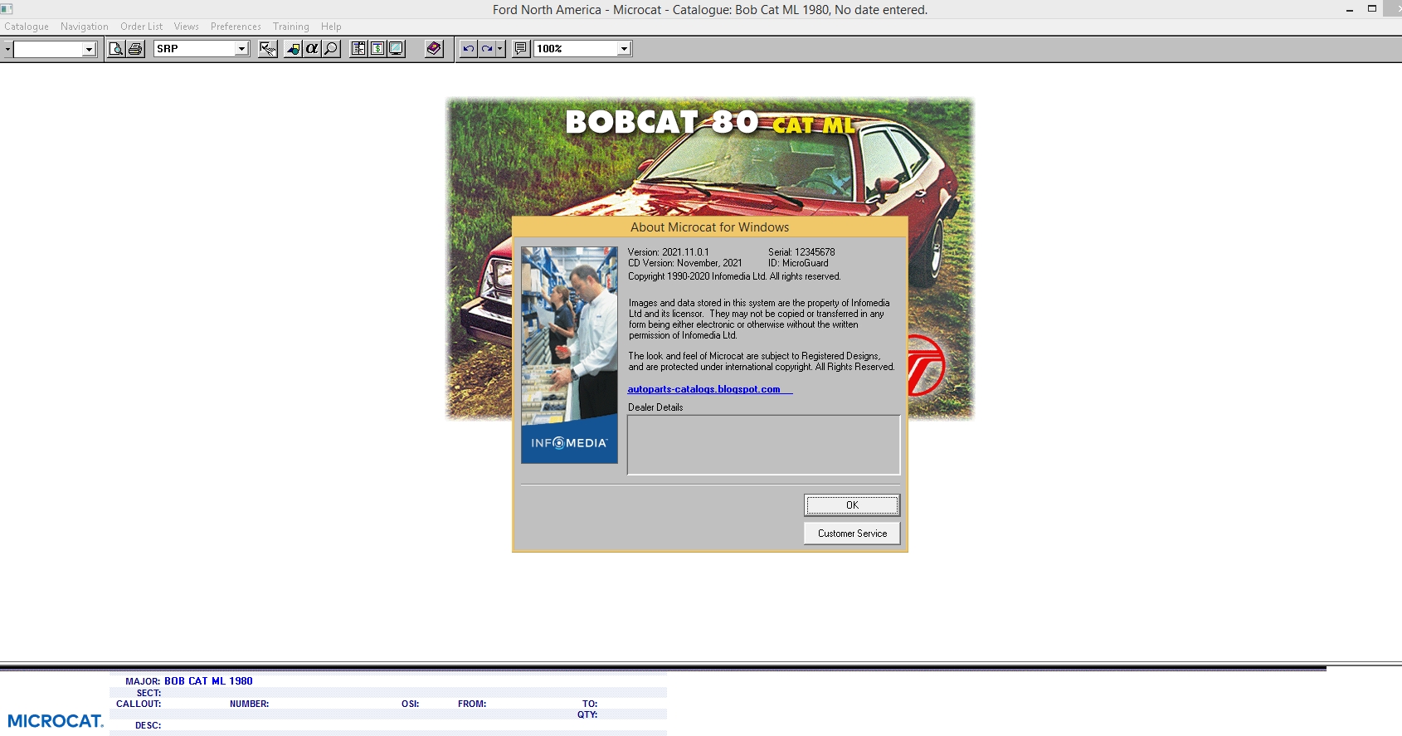The height and width of the screenshot is (736, 1402).
Task: Open the Preferences menu
Action: (236, 27)
